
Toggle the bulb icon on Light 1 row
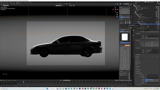[125, 22]
